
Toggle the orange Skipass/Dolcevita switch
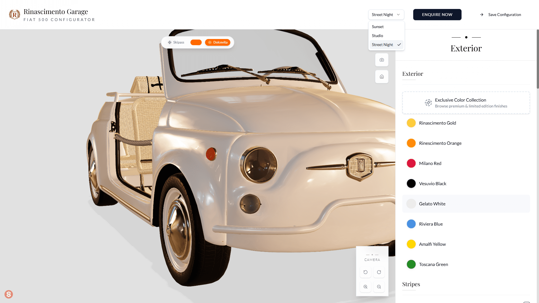[x=196, y=42]
